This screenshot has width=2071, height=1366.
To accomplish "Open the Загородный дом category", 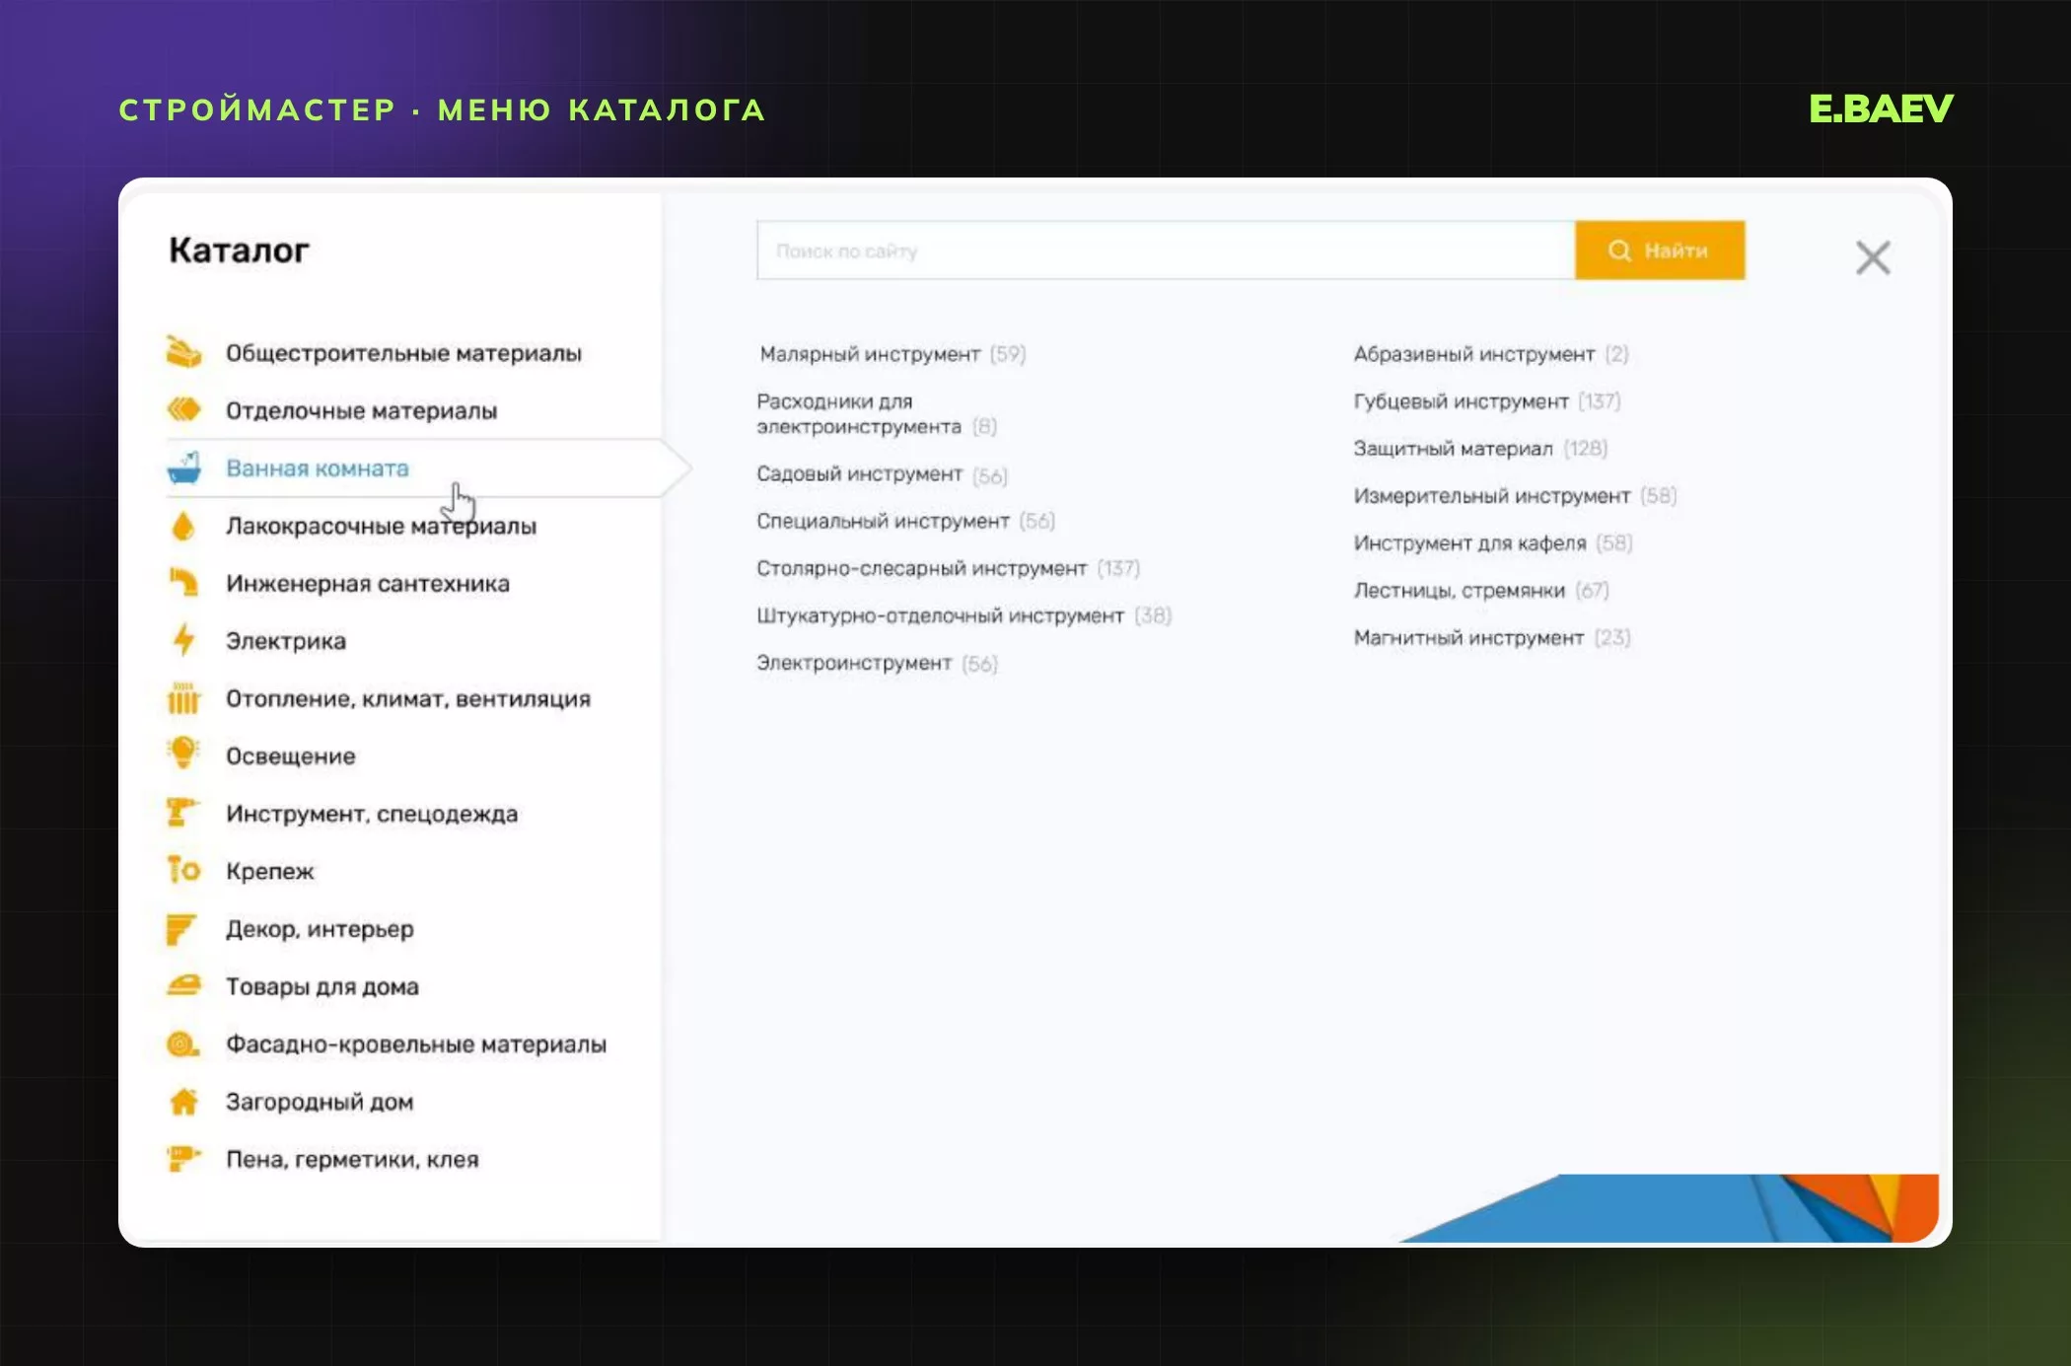I will tap(320, 1102).
